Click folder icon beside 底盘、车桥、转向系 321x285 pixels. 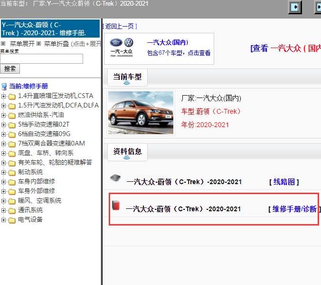coord(12,154)
